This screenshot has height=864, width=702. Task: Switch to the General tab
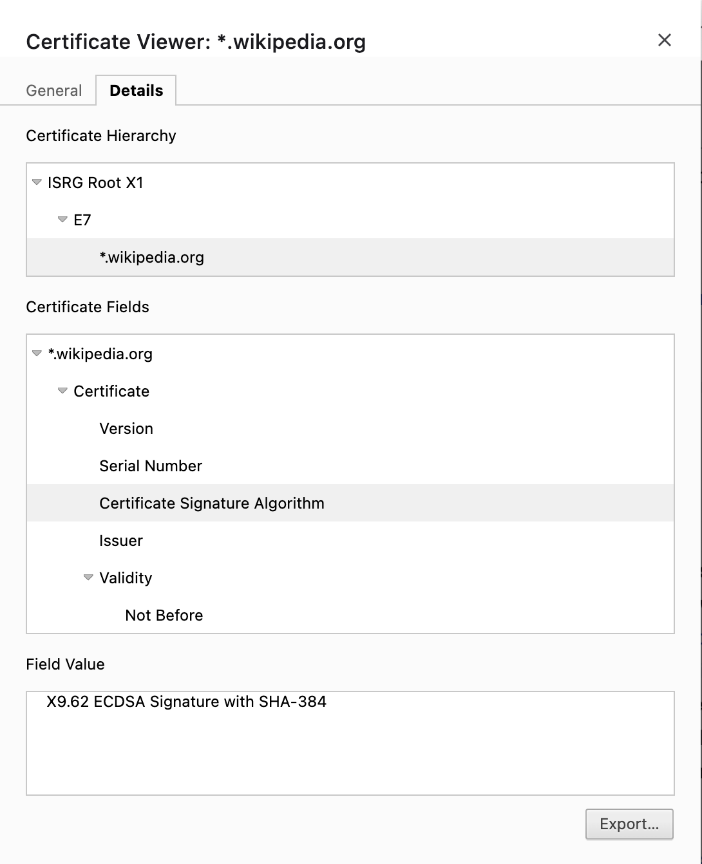tap(53, 90)
